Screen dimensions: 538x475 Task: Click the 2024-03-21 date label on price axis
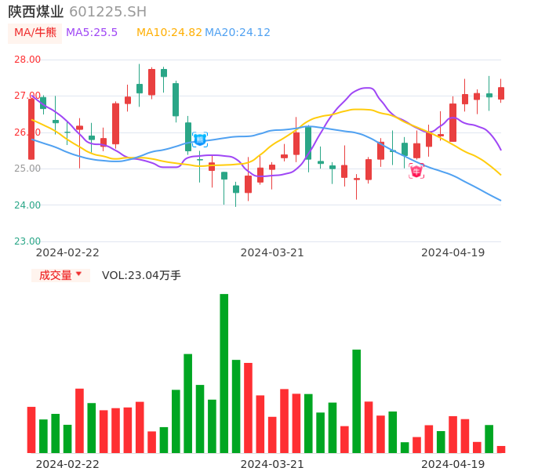(272, 252)
